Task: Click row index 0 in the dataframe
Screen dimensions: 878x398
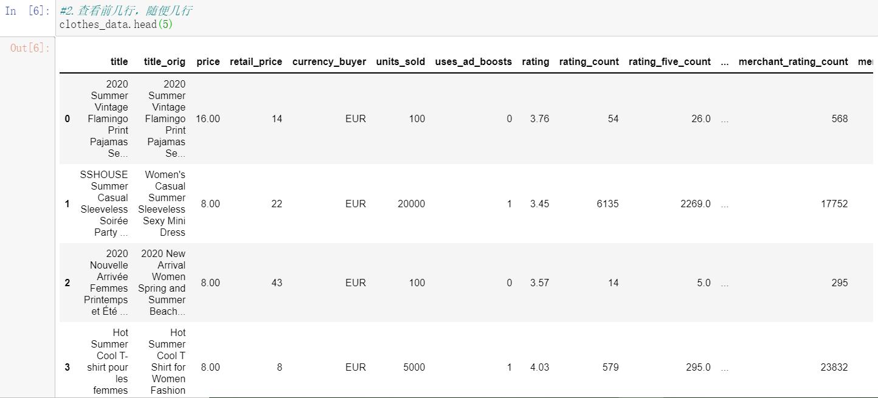Action: pyautogui.click(x=67, y=119)
